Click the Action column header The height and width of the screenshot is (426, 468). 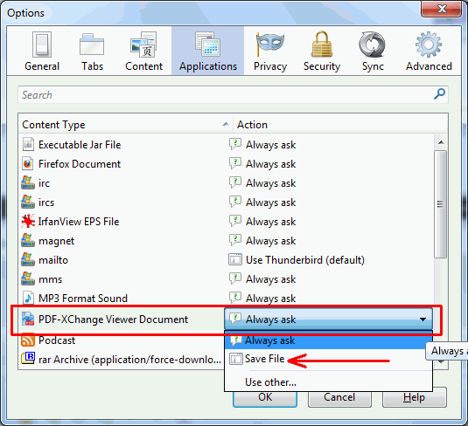340,125
